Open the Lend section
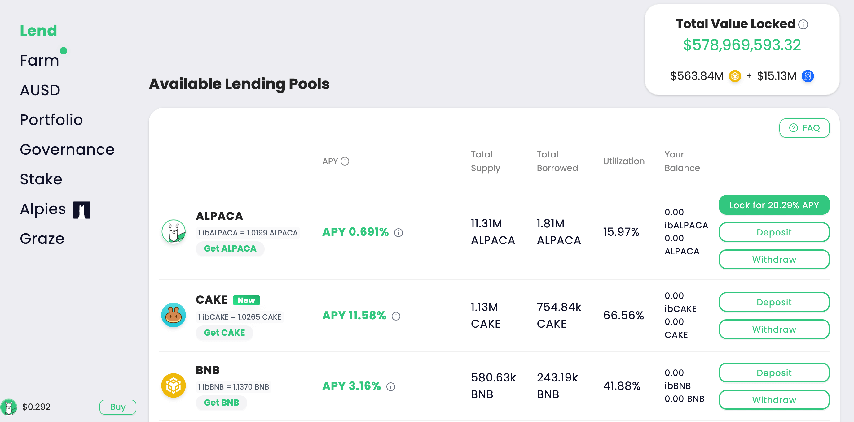Viewport: 854px width, 422px height. [38, 31]
